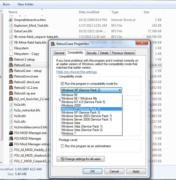Click Burn in Explorer toolbar
The height and width of the screenshot is (180, 176).
(6, 4)
